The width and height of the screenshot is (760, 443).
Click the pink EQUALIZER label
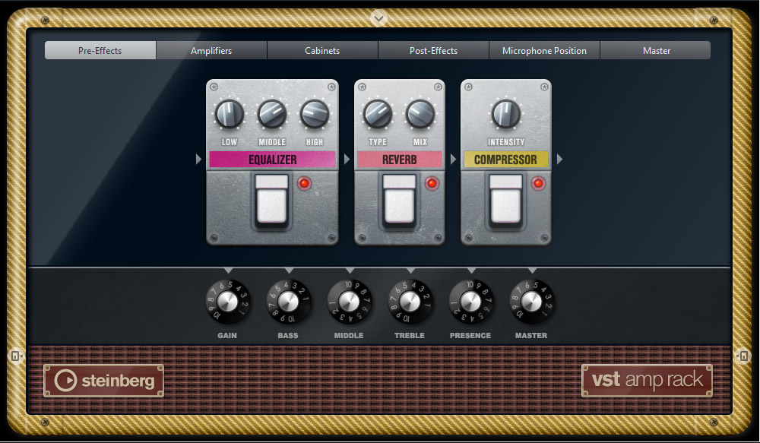[x=272, y=160]
